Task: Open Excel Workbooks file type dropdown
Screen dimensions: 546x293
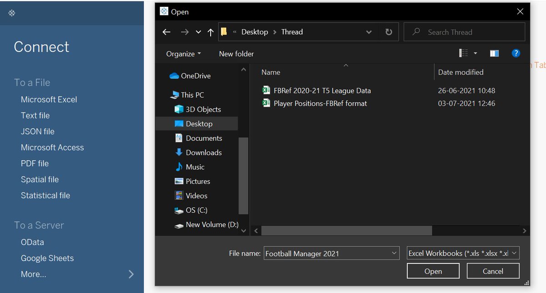Action: point(463,253)
